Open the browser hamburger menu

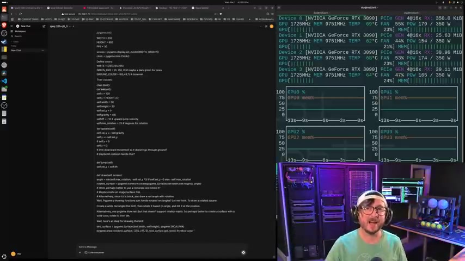click(x=272, y=14)
